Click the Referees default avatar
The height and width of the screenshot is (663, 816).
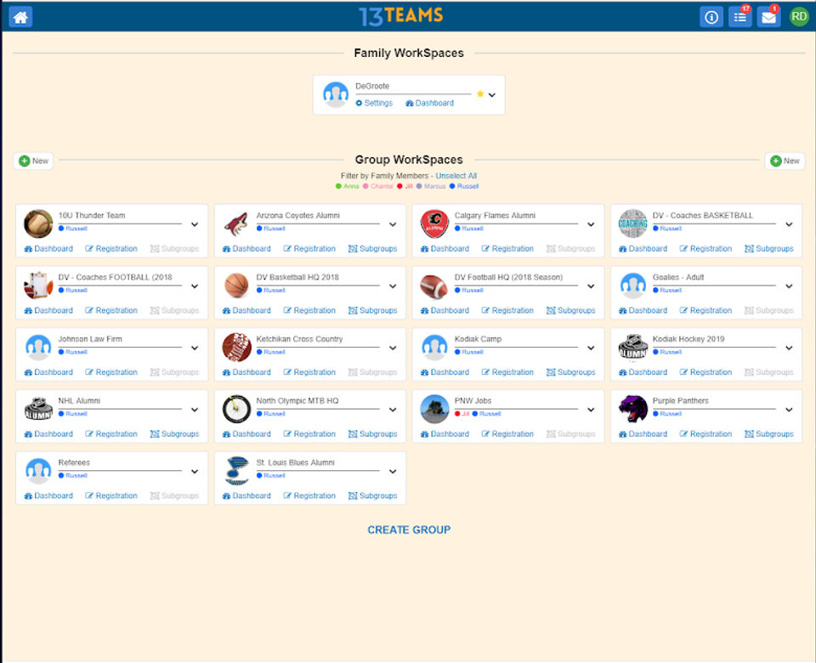click(x=38, y=471)
